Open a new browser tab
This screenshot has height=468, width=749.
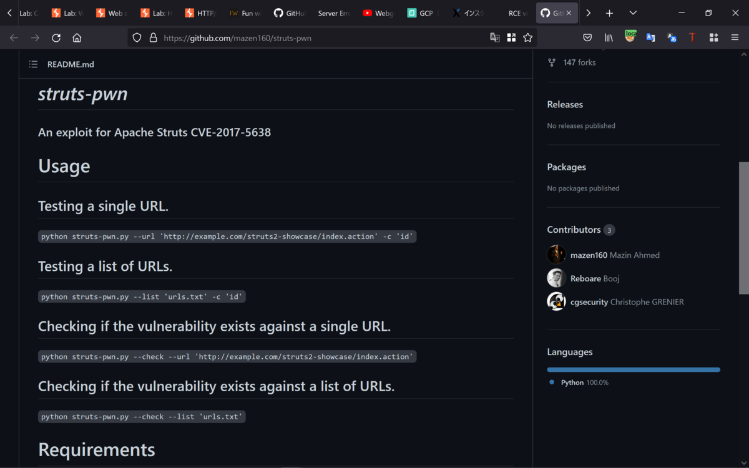click(x=609, y=13)
